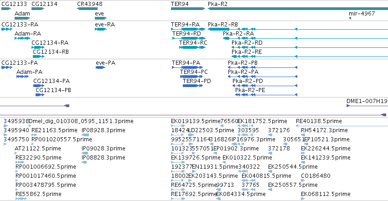Image resolution: width=388 pixels, height=201 pixels.
Task: Select EST RE55862.5prime
Action: click(x=38, y=194)
